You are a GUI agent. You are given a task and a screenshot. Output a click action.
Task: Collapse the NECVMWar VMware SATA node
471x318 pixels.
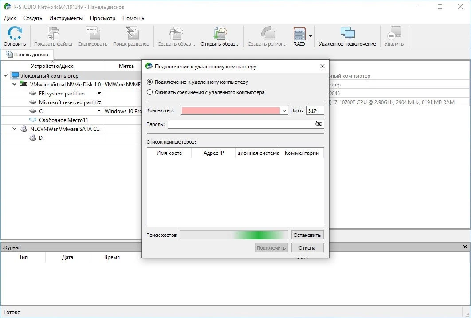(15, 129)
